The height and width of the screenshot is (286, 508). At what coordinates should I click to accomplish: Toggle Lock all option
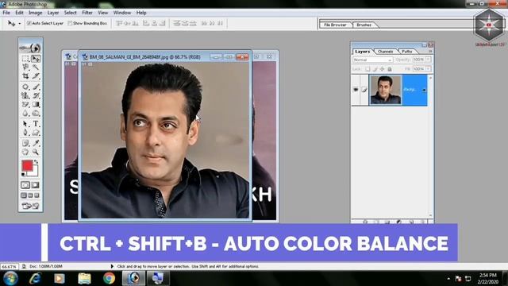(x=390, y=69)
